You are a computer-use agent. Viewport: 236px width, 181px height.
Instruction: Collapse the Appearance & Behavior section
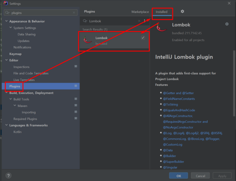pyautogui.click(x=6, y=21)
